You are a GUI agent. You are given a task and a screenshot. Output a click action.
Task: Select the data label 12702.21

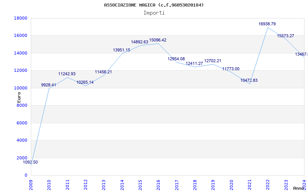[213, 61]
